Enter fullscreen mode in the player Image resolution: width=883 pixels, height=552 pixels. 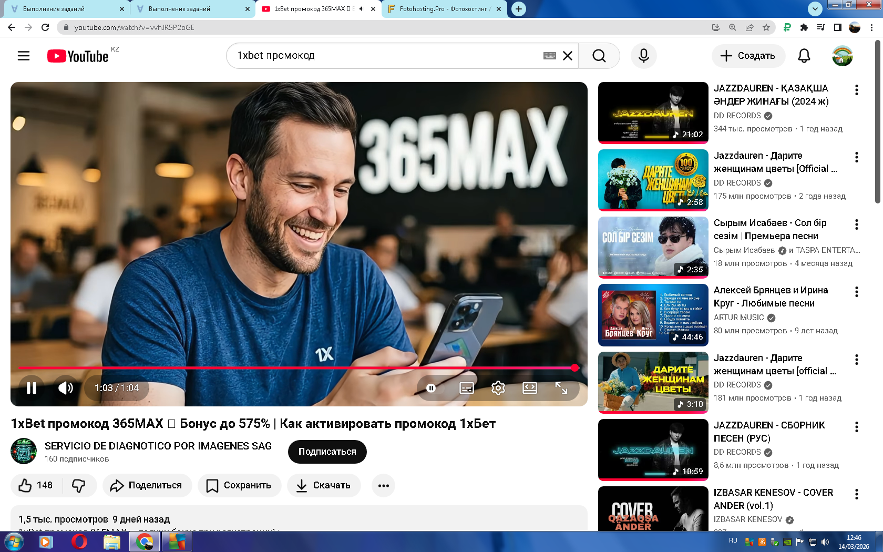coord(561,388)
